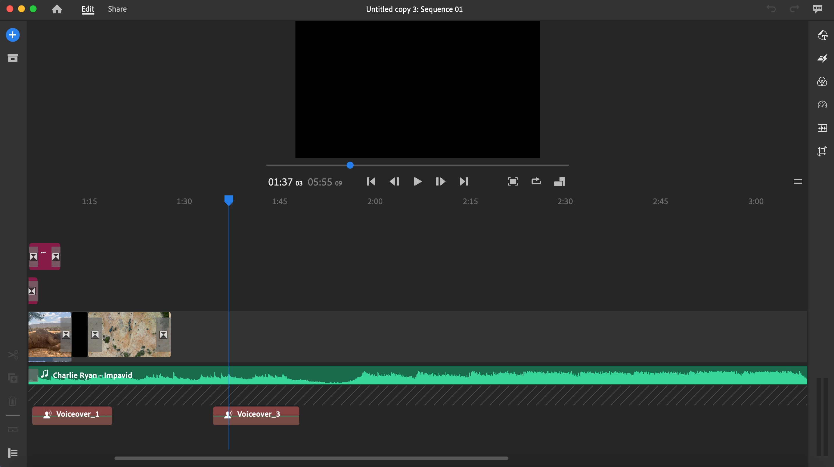Toggle loop playback
Image resolution: width=834 pixels, height=467 pixels.
pos(536,181)
